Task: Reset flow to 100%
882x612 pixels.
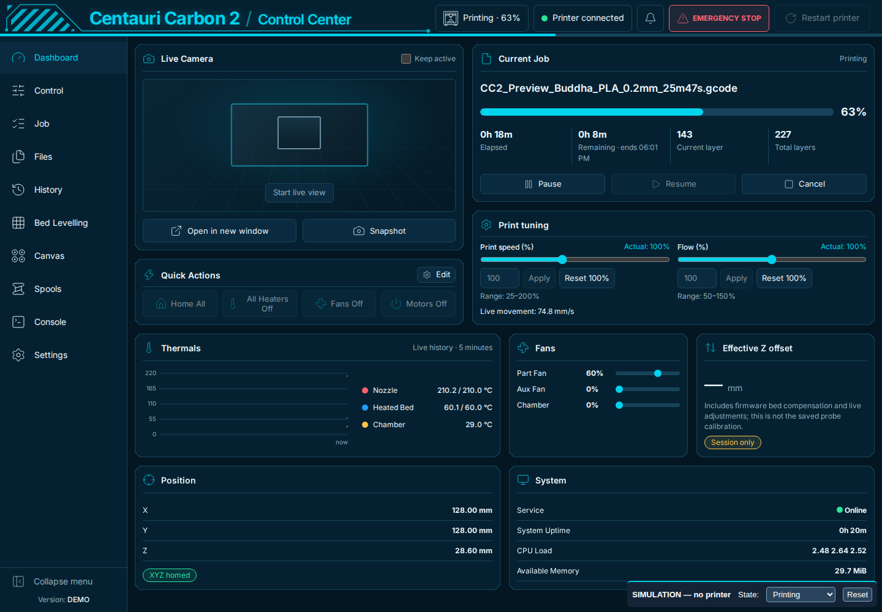Action: pos(784,278)
